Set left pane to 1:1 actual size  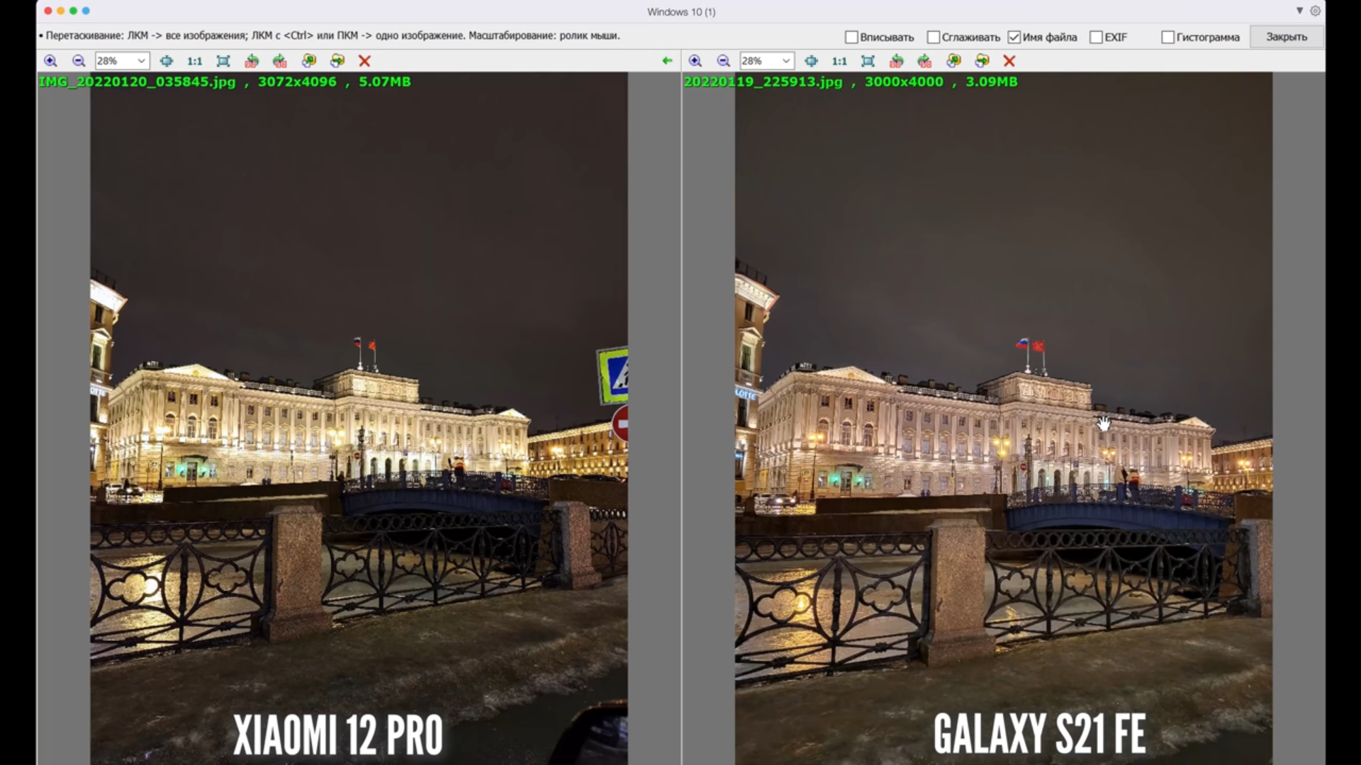tap(194, 61)
